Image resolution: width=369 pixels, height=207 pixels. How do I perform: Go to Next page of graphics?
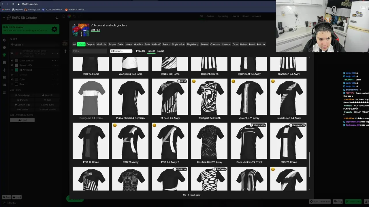(194, 195)
